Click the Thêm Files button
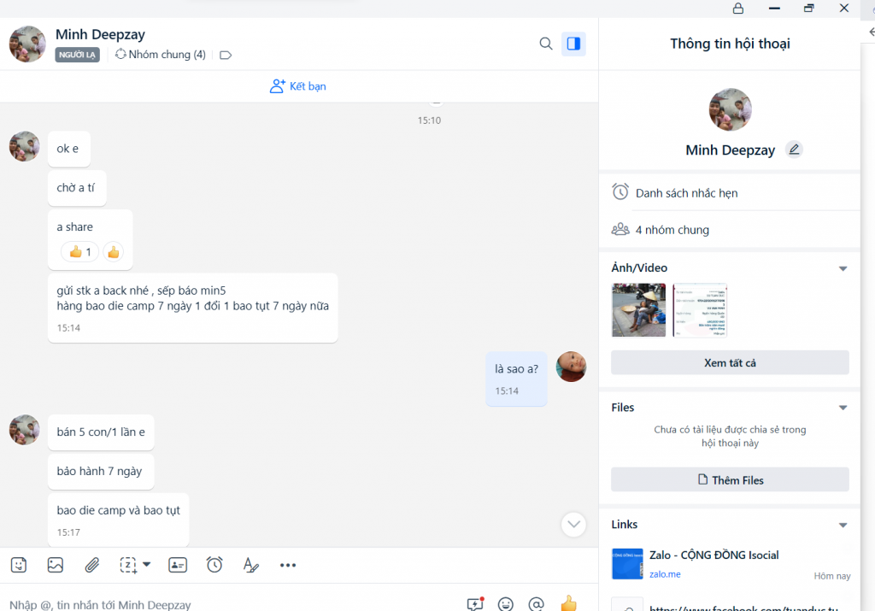This screenshot has height=611, width=875. pyautogui.click(x=730, y=479)
